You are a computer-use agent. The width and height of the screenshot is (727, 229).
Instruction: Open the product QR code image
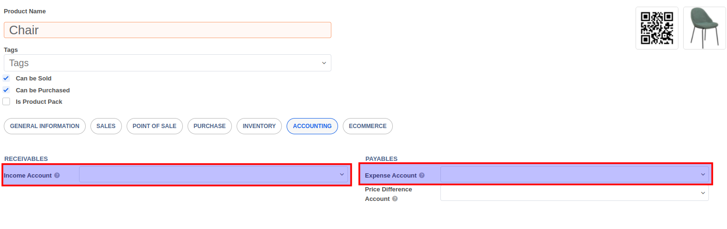coord(657,28)
